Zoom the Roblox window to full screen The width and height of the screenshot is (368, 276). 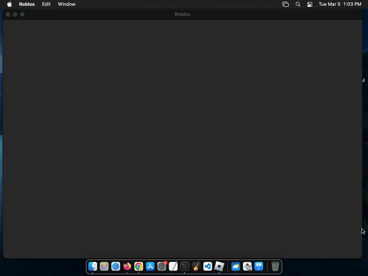22,14
